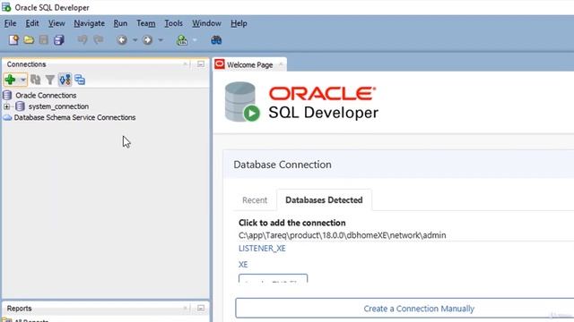This screenshot has height=322, width=574.
Task: Click the connections sort icon beside the filter
Action: click(65, 80)
